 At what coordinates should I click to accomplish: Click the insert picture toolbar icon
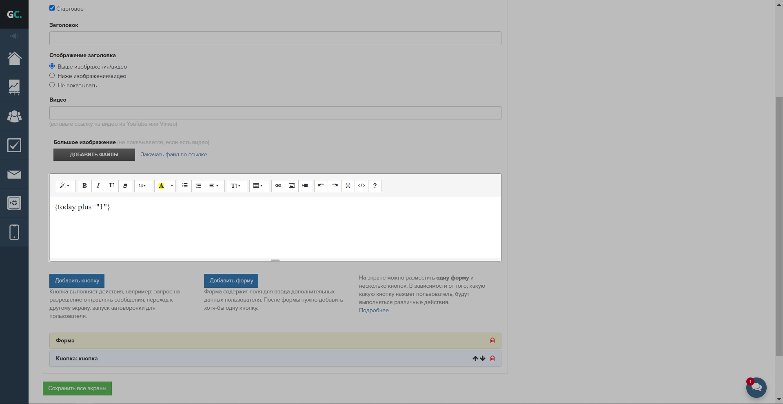point(291,186)
